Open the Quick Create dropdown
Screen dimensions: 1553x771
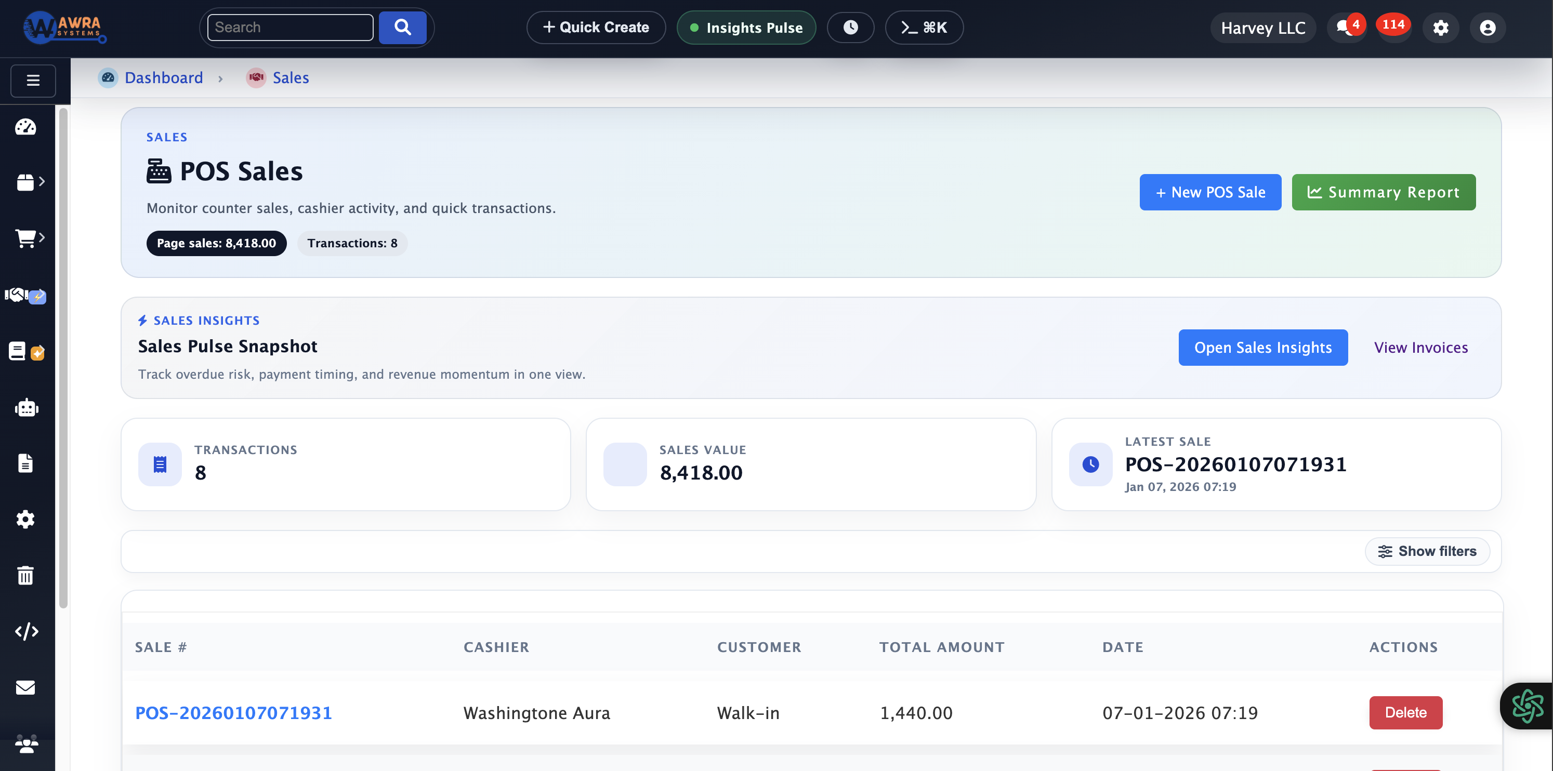click(596, 28)
